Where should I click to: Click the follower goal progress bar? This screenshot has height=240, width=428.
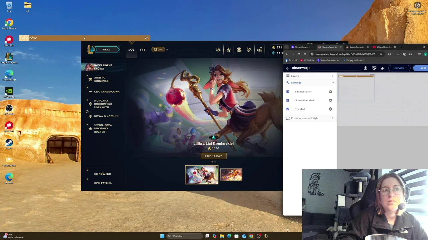(x=84, y=38)
